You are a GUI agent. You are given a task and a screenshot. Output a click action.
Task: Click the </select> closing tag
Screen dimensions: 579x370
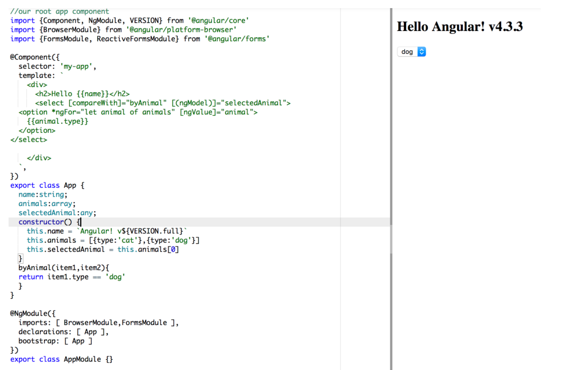pyautogui.click(x=28, y=140)
